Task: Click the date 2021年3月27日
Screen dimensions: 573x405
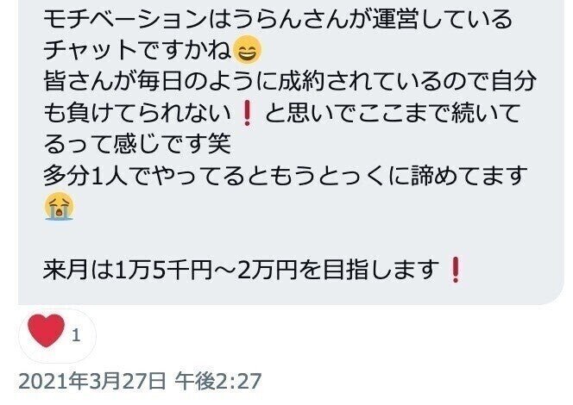Action: tap(92, 381)
